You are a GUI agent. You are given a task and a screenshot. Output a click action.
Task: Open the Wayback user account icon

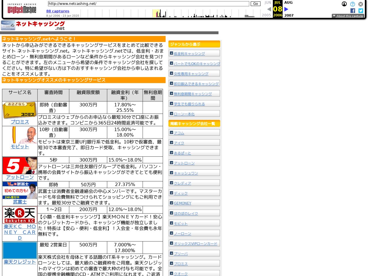pyautogui.click(x=344, y=4)
